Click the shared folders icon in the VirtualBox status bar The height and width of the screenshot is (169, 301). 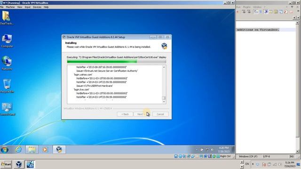point(197,156)
